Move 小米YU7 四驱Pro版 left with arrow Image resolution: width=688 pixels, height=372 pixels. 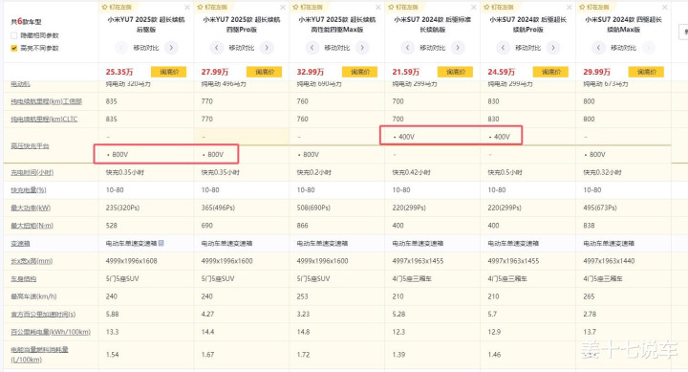tap(216, 48)
